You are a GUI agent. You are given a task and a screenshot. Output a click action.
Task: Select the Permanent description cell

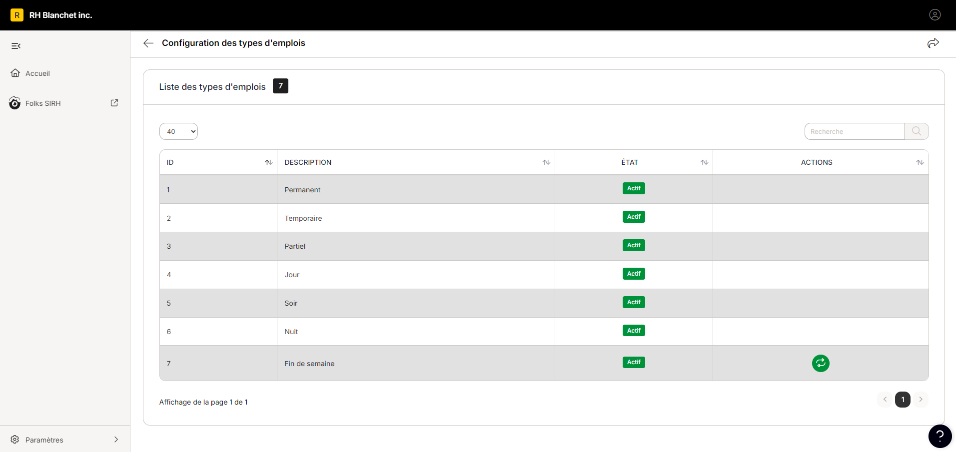tap(416, 190)
